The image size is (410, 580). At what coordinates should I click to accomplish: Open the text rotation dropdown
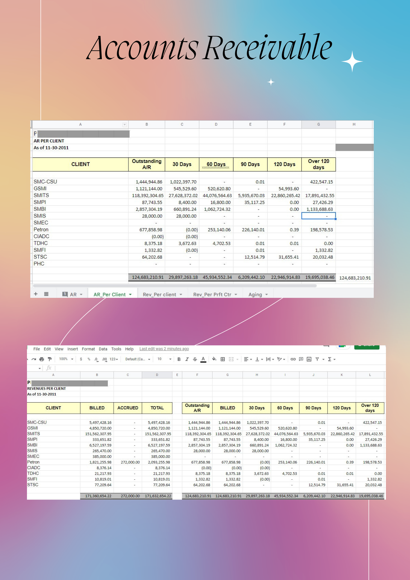(x=281, y=359)
